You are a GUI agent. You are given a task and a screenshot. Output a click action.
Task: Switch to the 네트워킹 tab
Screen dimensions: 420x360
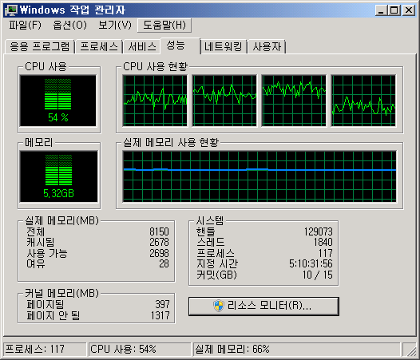224,47
